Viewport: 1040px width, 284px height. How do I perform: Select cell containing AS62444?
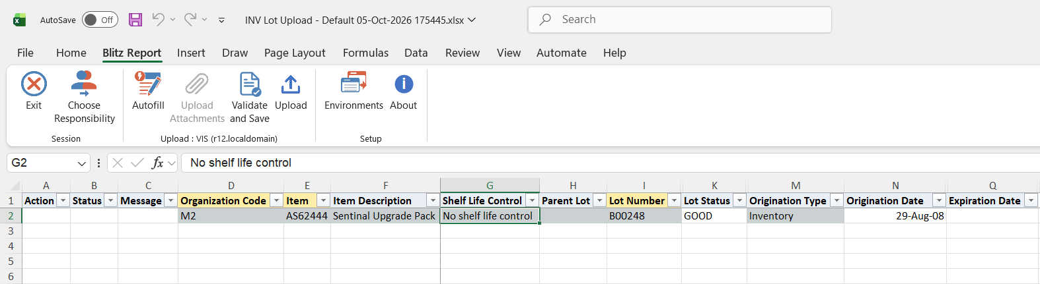tap(307, 215)
